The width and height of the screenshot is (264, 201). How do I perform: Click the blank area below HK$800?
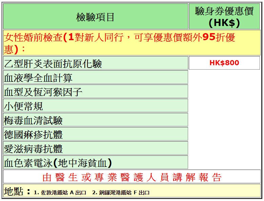[x=224, y=118]
